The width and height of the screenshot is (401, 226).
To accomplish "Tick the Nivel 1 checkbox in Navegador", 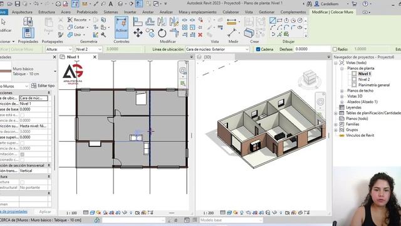I will [354, 74].
